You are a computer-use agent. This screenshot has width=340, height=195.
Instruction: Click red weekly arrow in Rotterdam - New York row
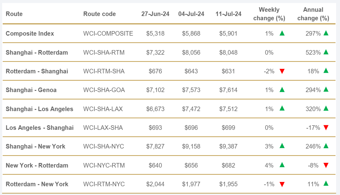[x=282, y=184]
